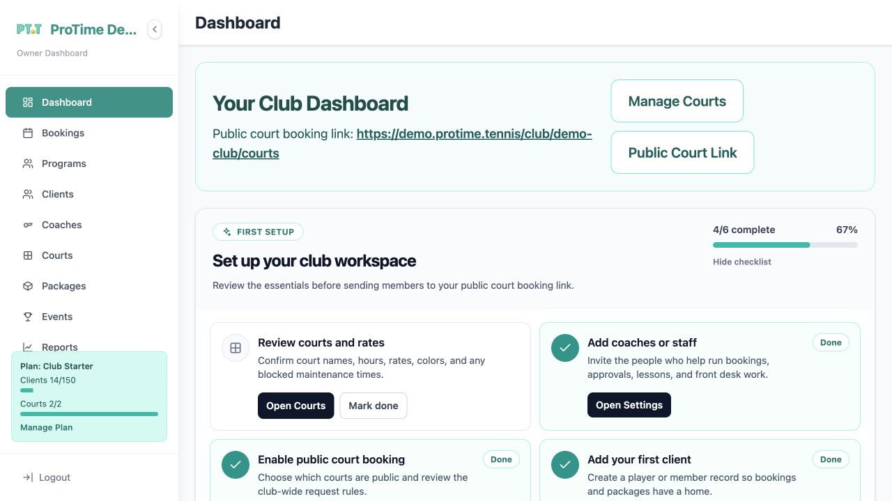This screenshot has height=501, width=892.
Task: Click checkmark icon beside Add your first client
Action: click(565, 465)
